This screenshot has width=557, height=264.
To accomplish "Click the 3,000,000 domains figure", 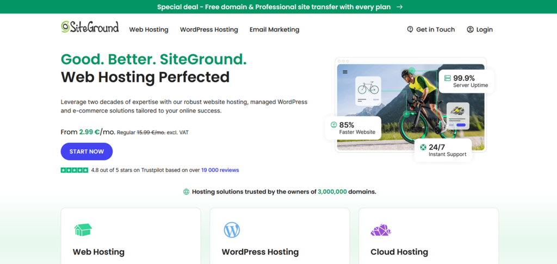I will point(332,192).
